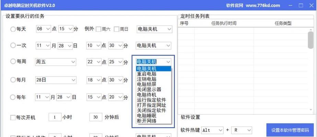Select the 每月 radio button
Image resolution: width=317 pixels, height=137 pixels.
coord(13,80)
